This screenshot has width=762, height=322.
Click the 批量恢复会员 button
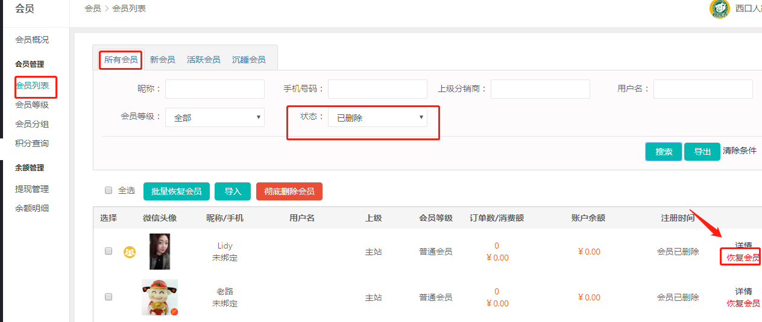click(176, 191)
